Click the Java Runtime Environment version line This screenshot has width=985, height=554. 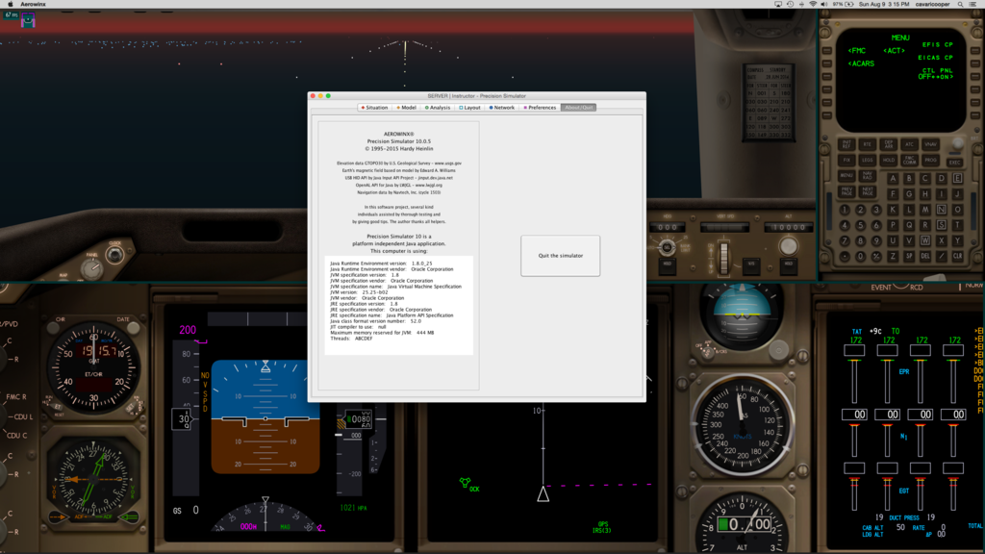coord(381,264)
